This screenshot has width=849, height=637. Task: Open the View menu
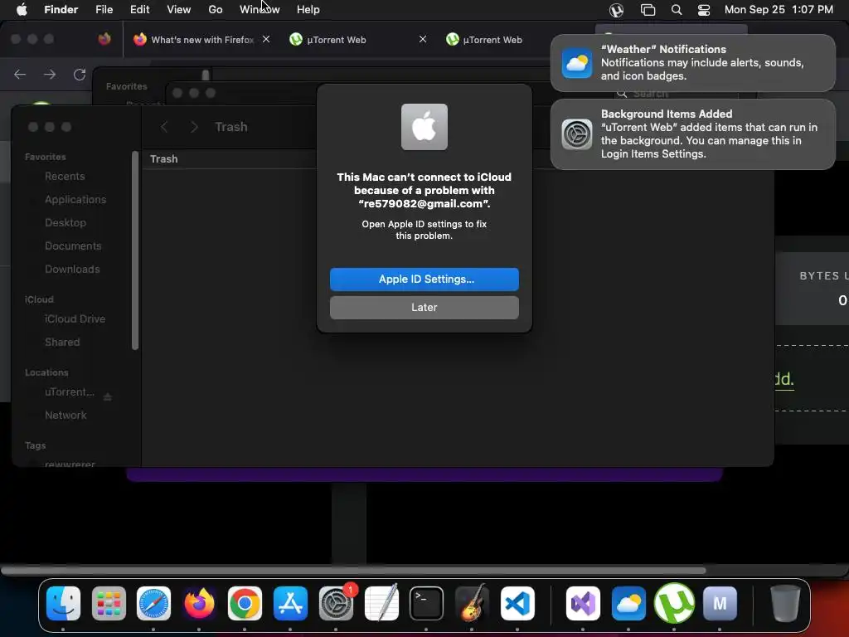pos(179,9)
